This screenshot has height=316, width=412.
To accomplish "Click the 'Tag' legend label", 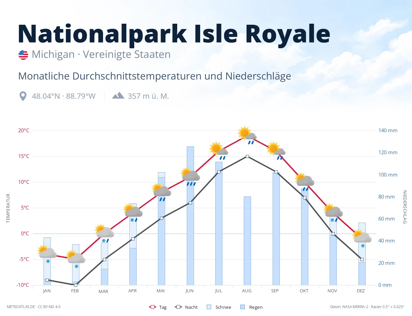I will (x=163, y=307).
